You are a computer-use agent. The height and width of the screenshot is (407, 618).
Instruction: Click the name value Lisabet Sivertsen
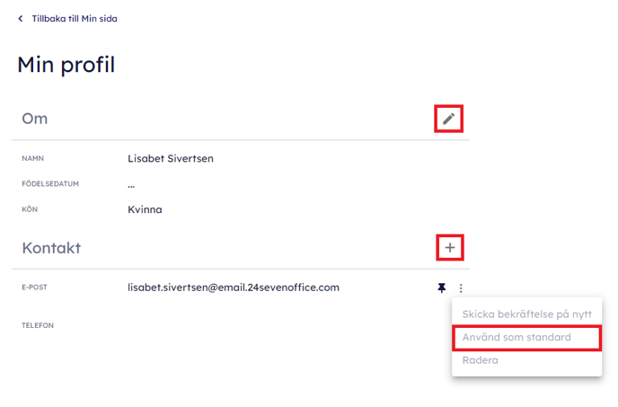click(x=171, y=159)
